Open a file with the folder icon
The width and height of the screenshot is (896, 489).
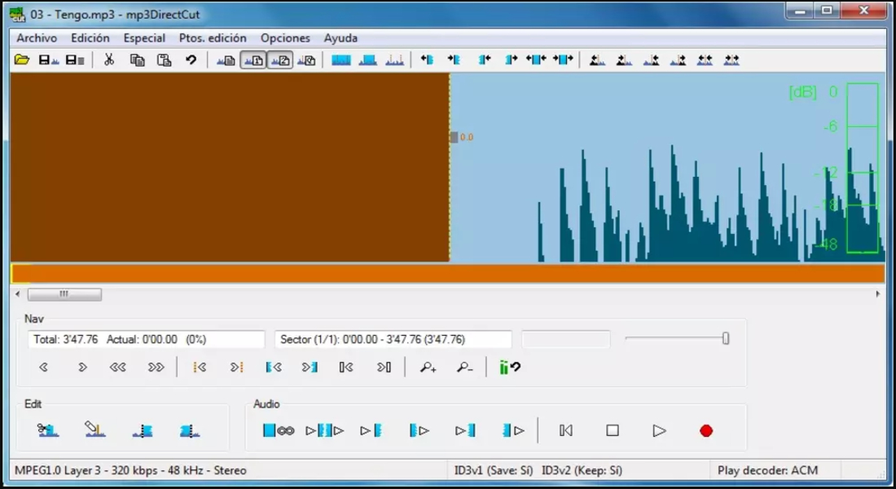22,59
